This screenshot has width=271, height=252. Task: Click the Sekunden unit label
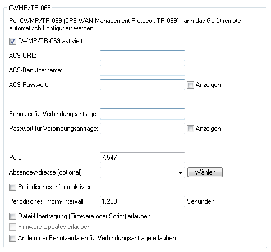pyautogui.click(x=201, y=201)
